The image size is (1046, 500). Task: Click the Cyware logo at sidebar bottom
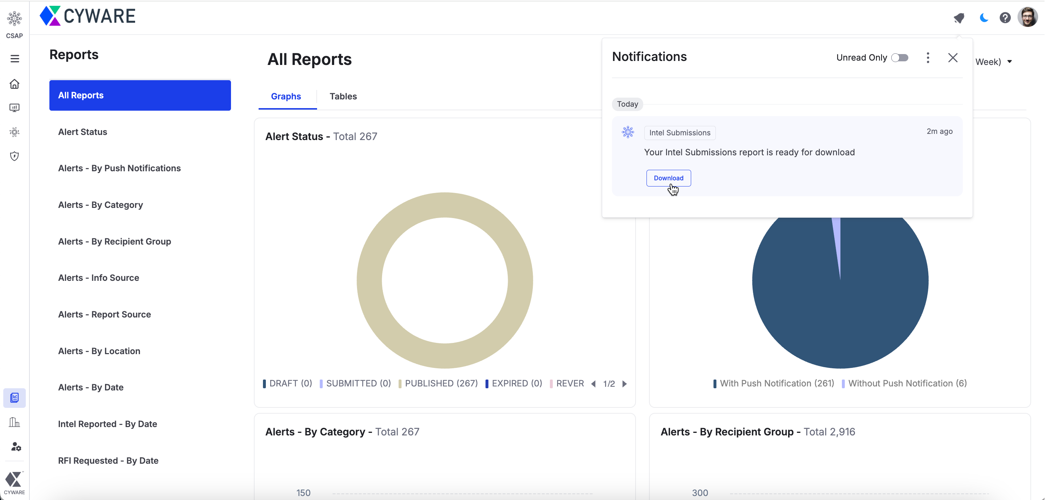[14, 483]
